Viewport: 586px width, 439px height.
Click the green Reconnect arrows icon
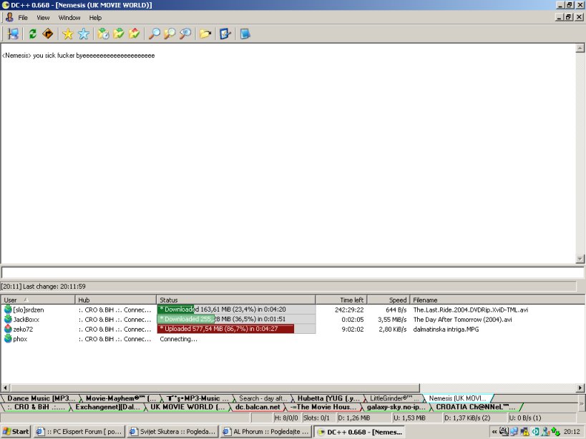pyautogui.click(x=33, y=34)
